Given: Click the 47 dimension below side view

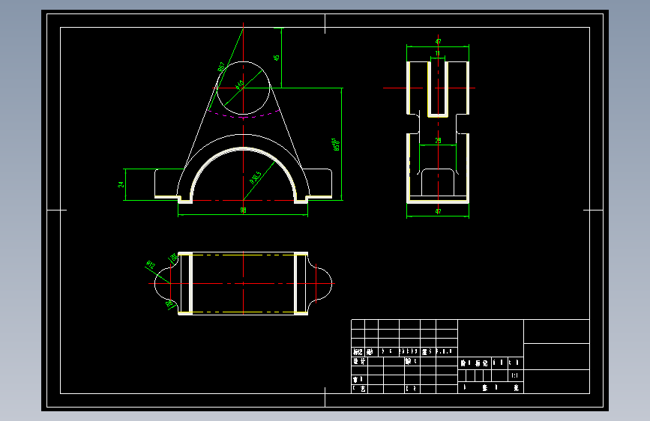Looking at the screenshot, I should (438, 211).
